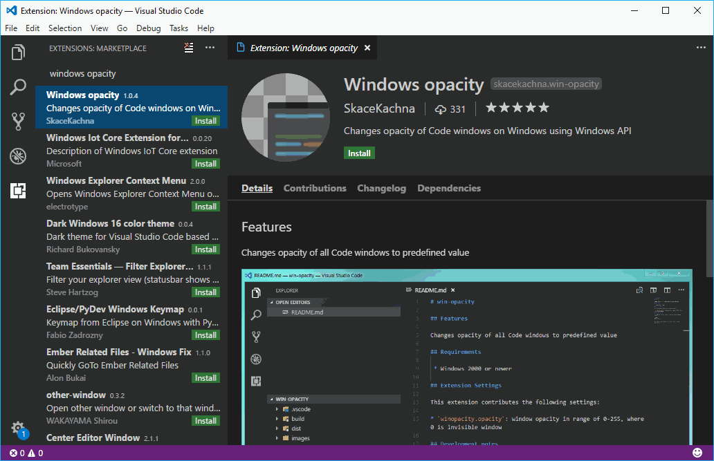Open the Manage gear at bottom left

pos(19,429)
